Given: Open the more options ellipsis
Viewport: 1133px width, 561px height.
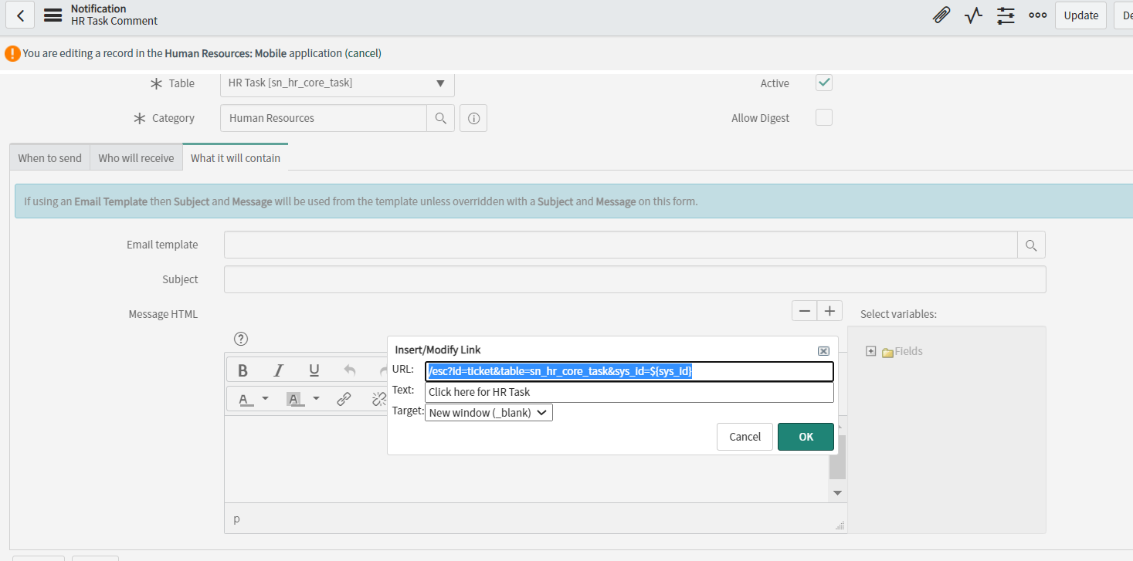Looking at the screenshot, I should 1037,15.
